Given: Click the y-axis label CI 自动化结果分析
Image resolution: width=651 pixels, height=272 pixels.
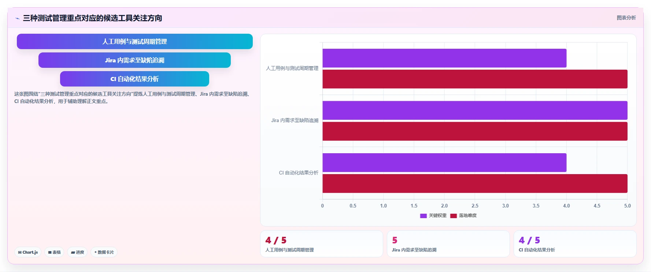Looking at the screenshot, I should (299, 173).
